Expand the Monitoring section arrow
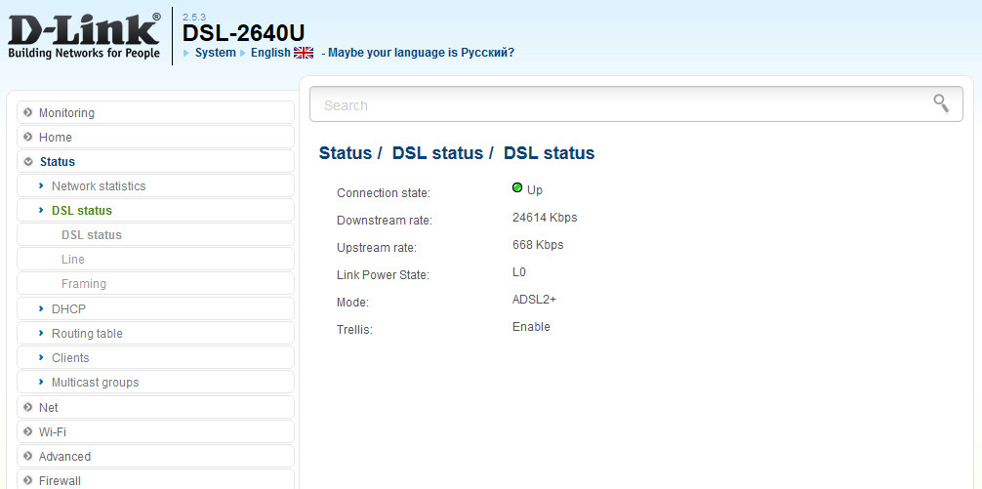The height and width of the screenshot is (489, 982). click(27, 112)
